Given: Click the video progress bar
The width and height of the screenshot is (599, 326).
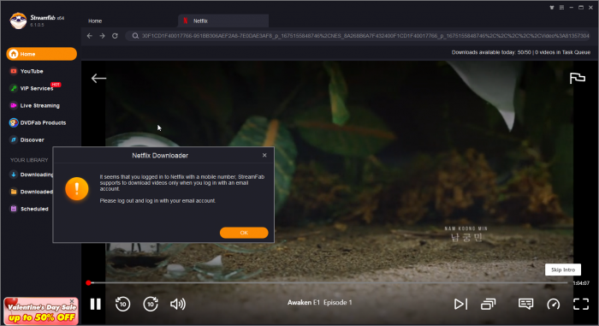Looking at the screenshot, I should 328,283.
